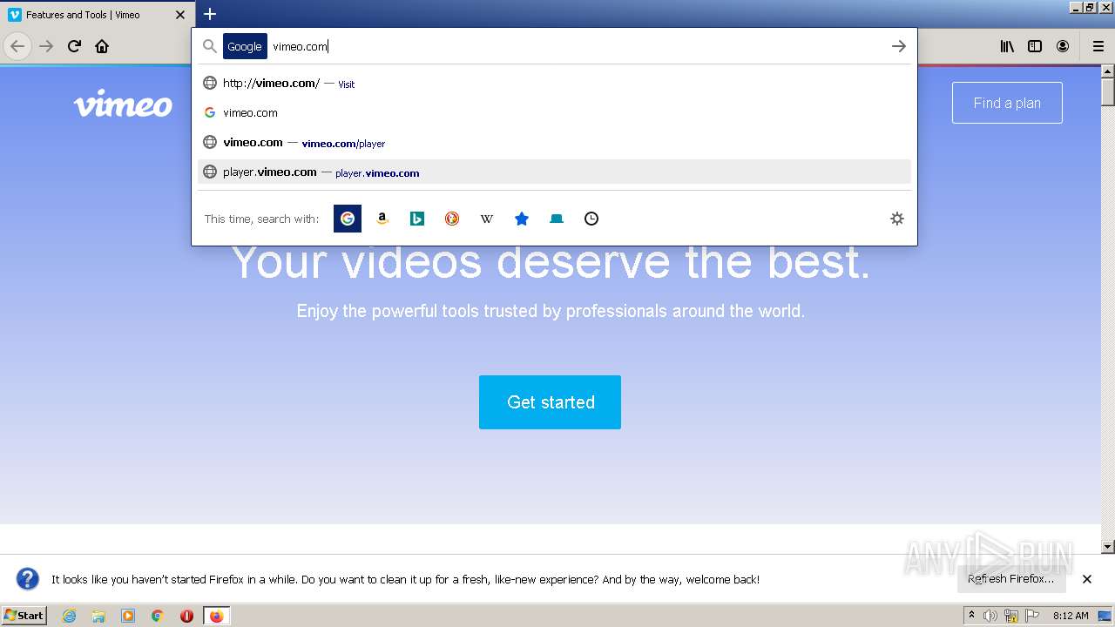Search within bookmarks star icon

tap(522, 219)
